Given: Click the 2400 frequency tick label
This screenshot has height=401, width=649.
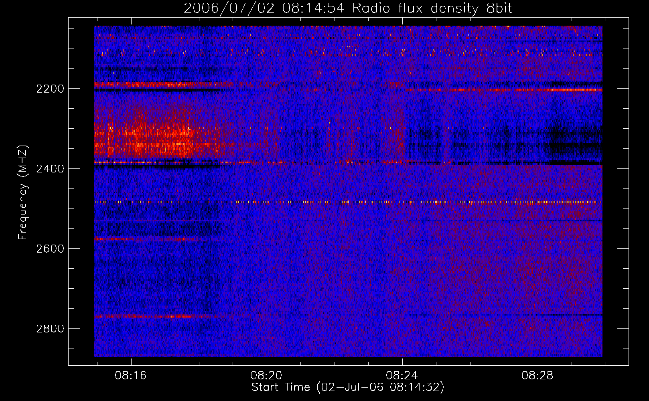Looking at the screenshot, I should [x=50, y=169].
